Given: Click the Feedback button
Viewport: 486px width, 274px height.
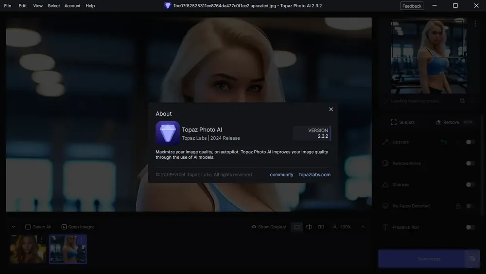Looking at the screenshot, I should coord(412,6).
